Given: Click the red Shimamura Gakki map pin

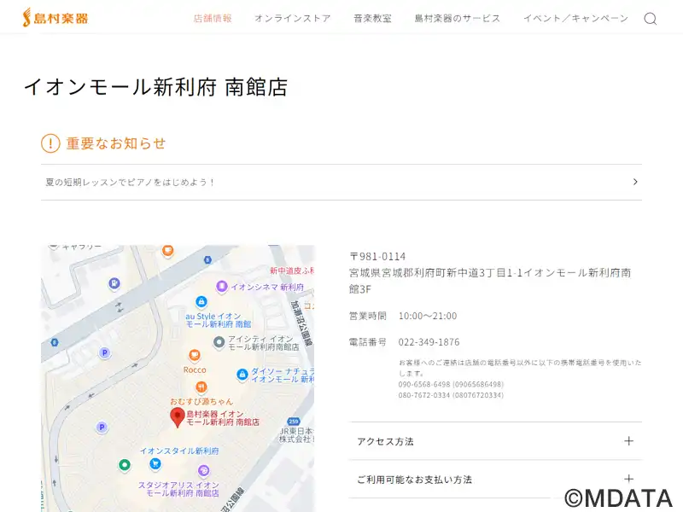Looking at the screenshot, I should [178, 417].
